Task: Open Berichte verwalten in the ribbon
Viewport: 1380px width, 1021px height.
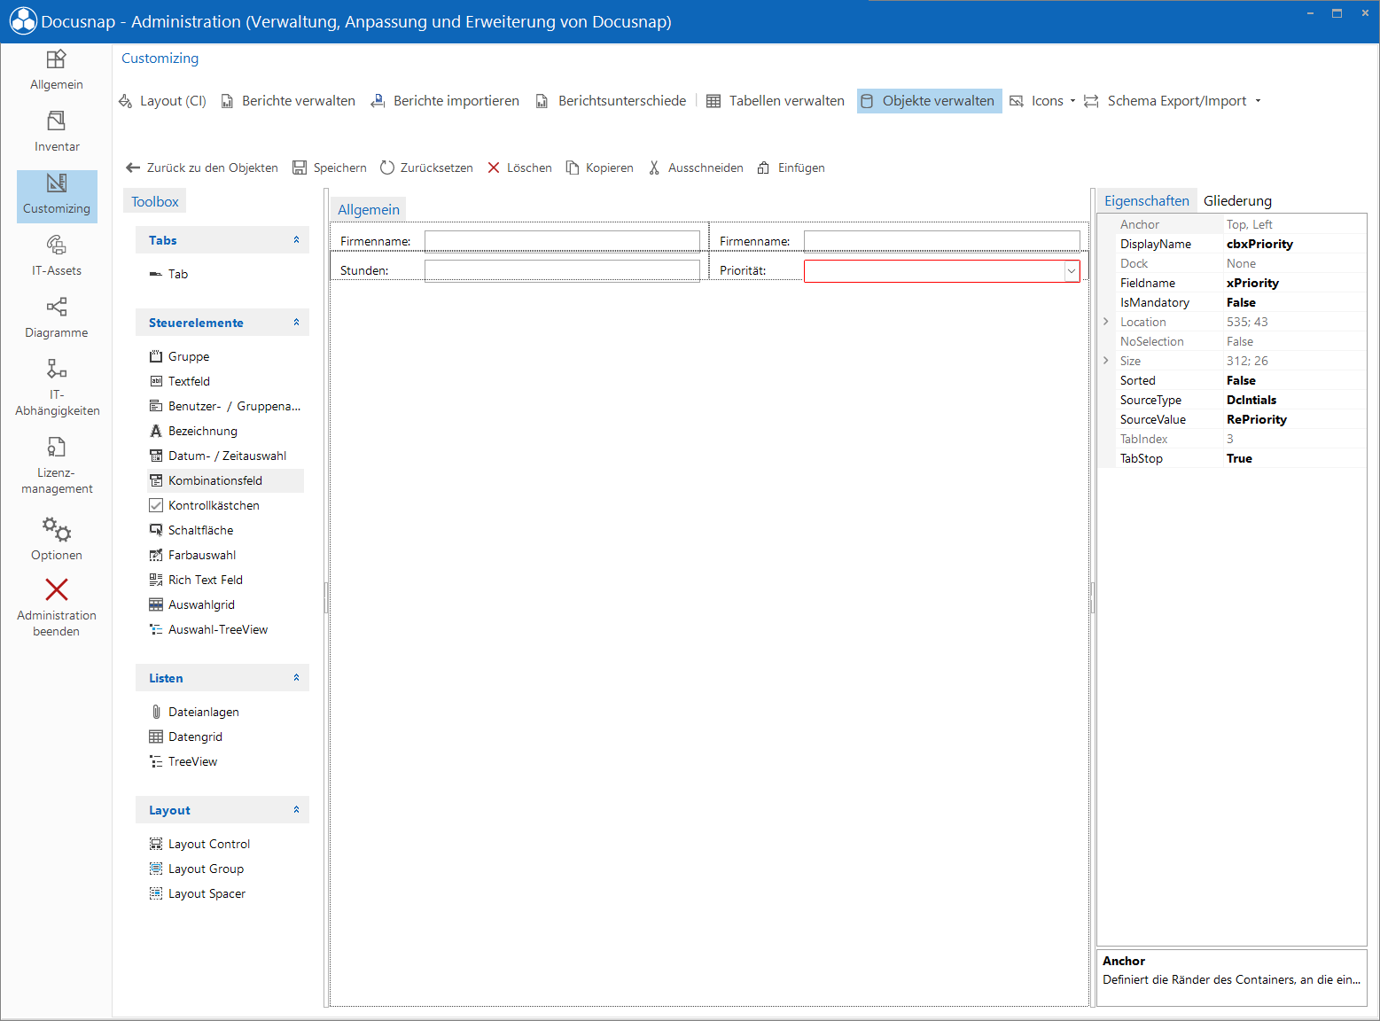Action: tap(288, 101)
